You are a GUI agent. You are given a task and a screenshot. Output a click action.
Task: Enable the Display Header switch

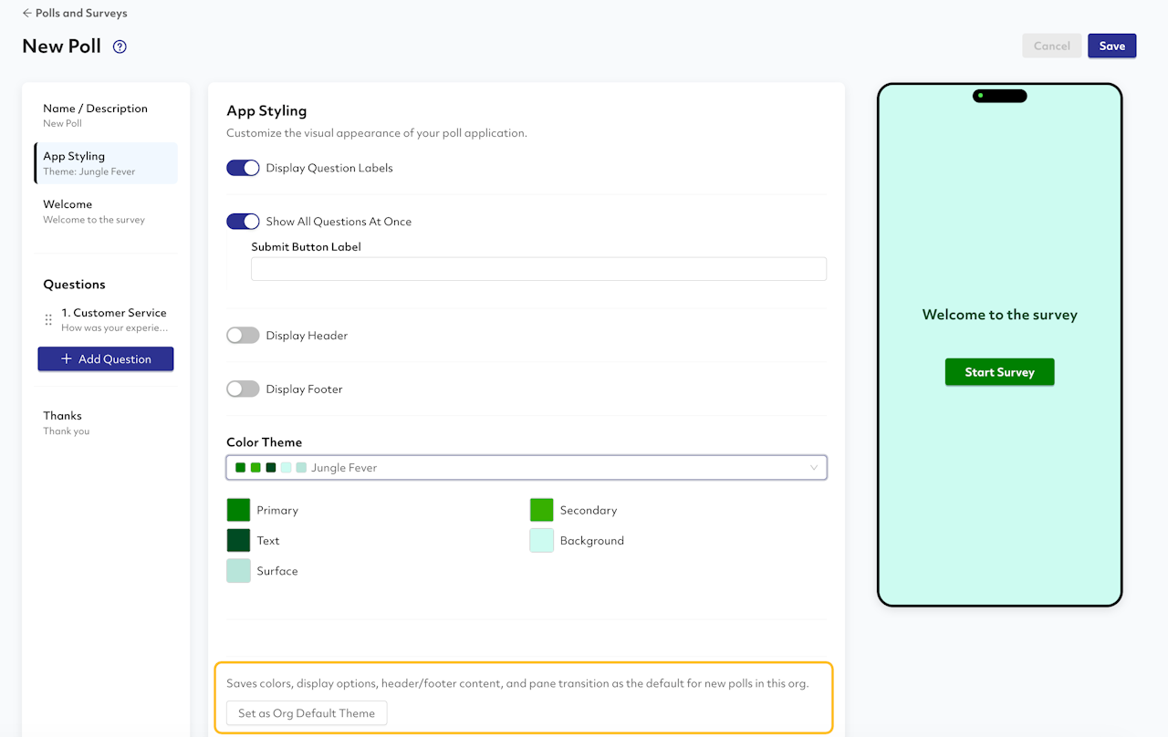pos(244,336)
